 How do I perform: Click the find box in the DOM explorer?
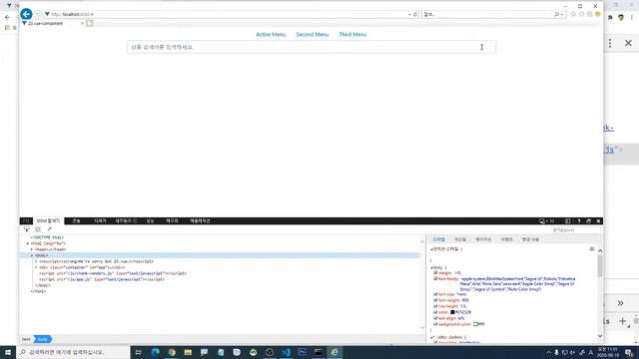(575, 230)
